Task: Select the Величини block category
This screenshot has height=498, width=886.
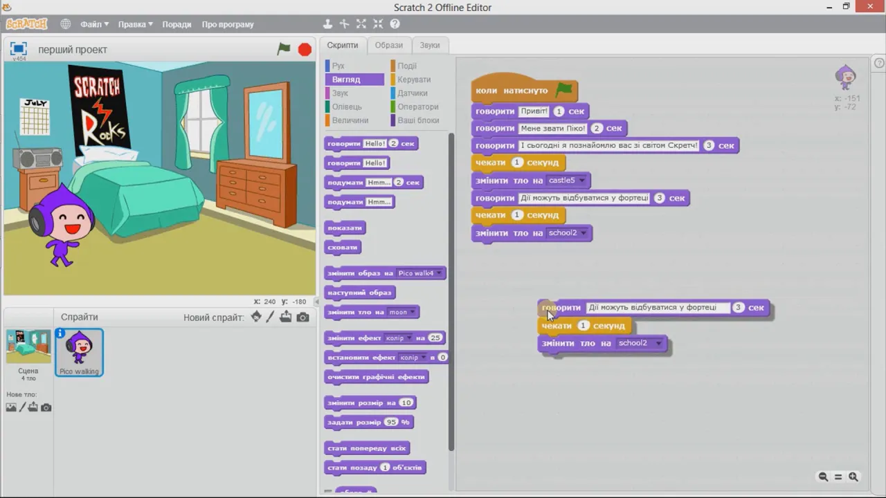Action: tap(354, 120)
